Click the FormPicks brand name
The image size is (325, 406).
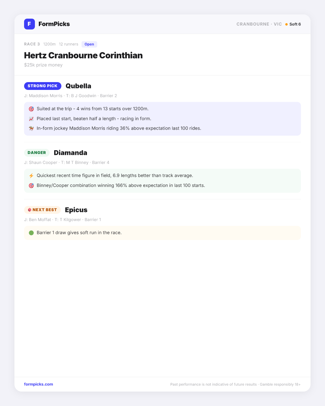coord(54,24)
